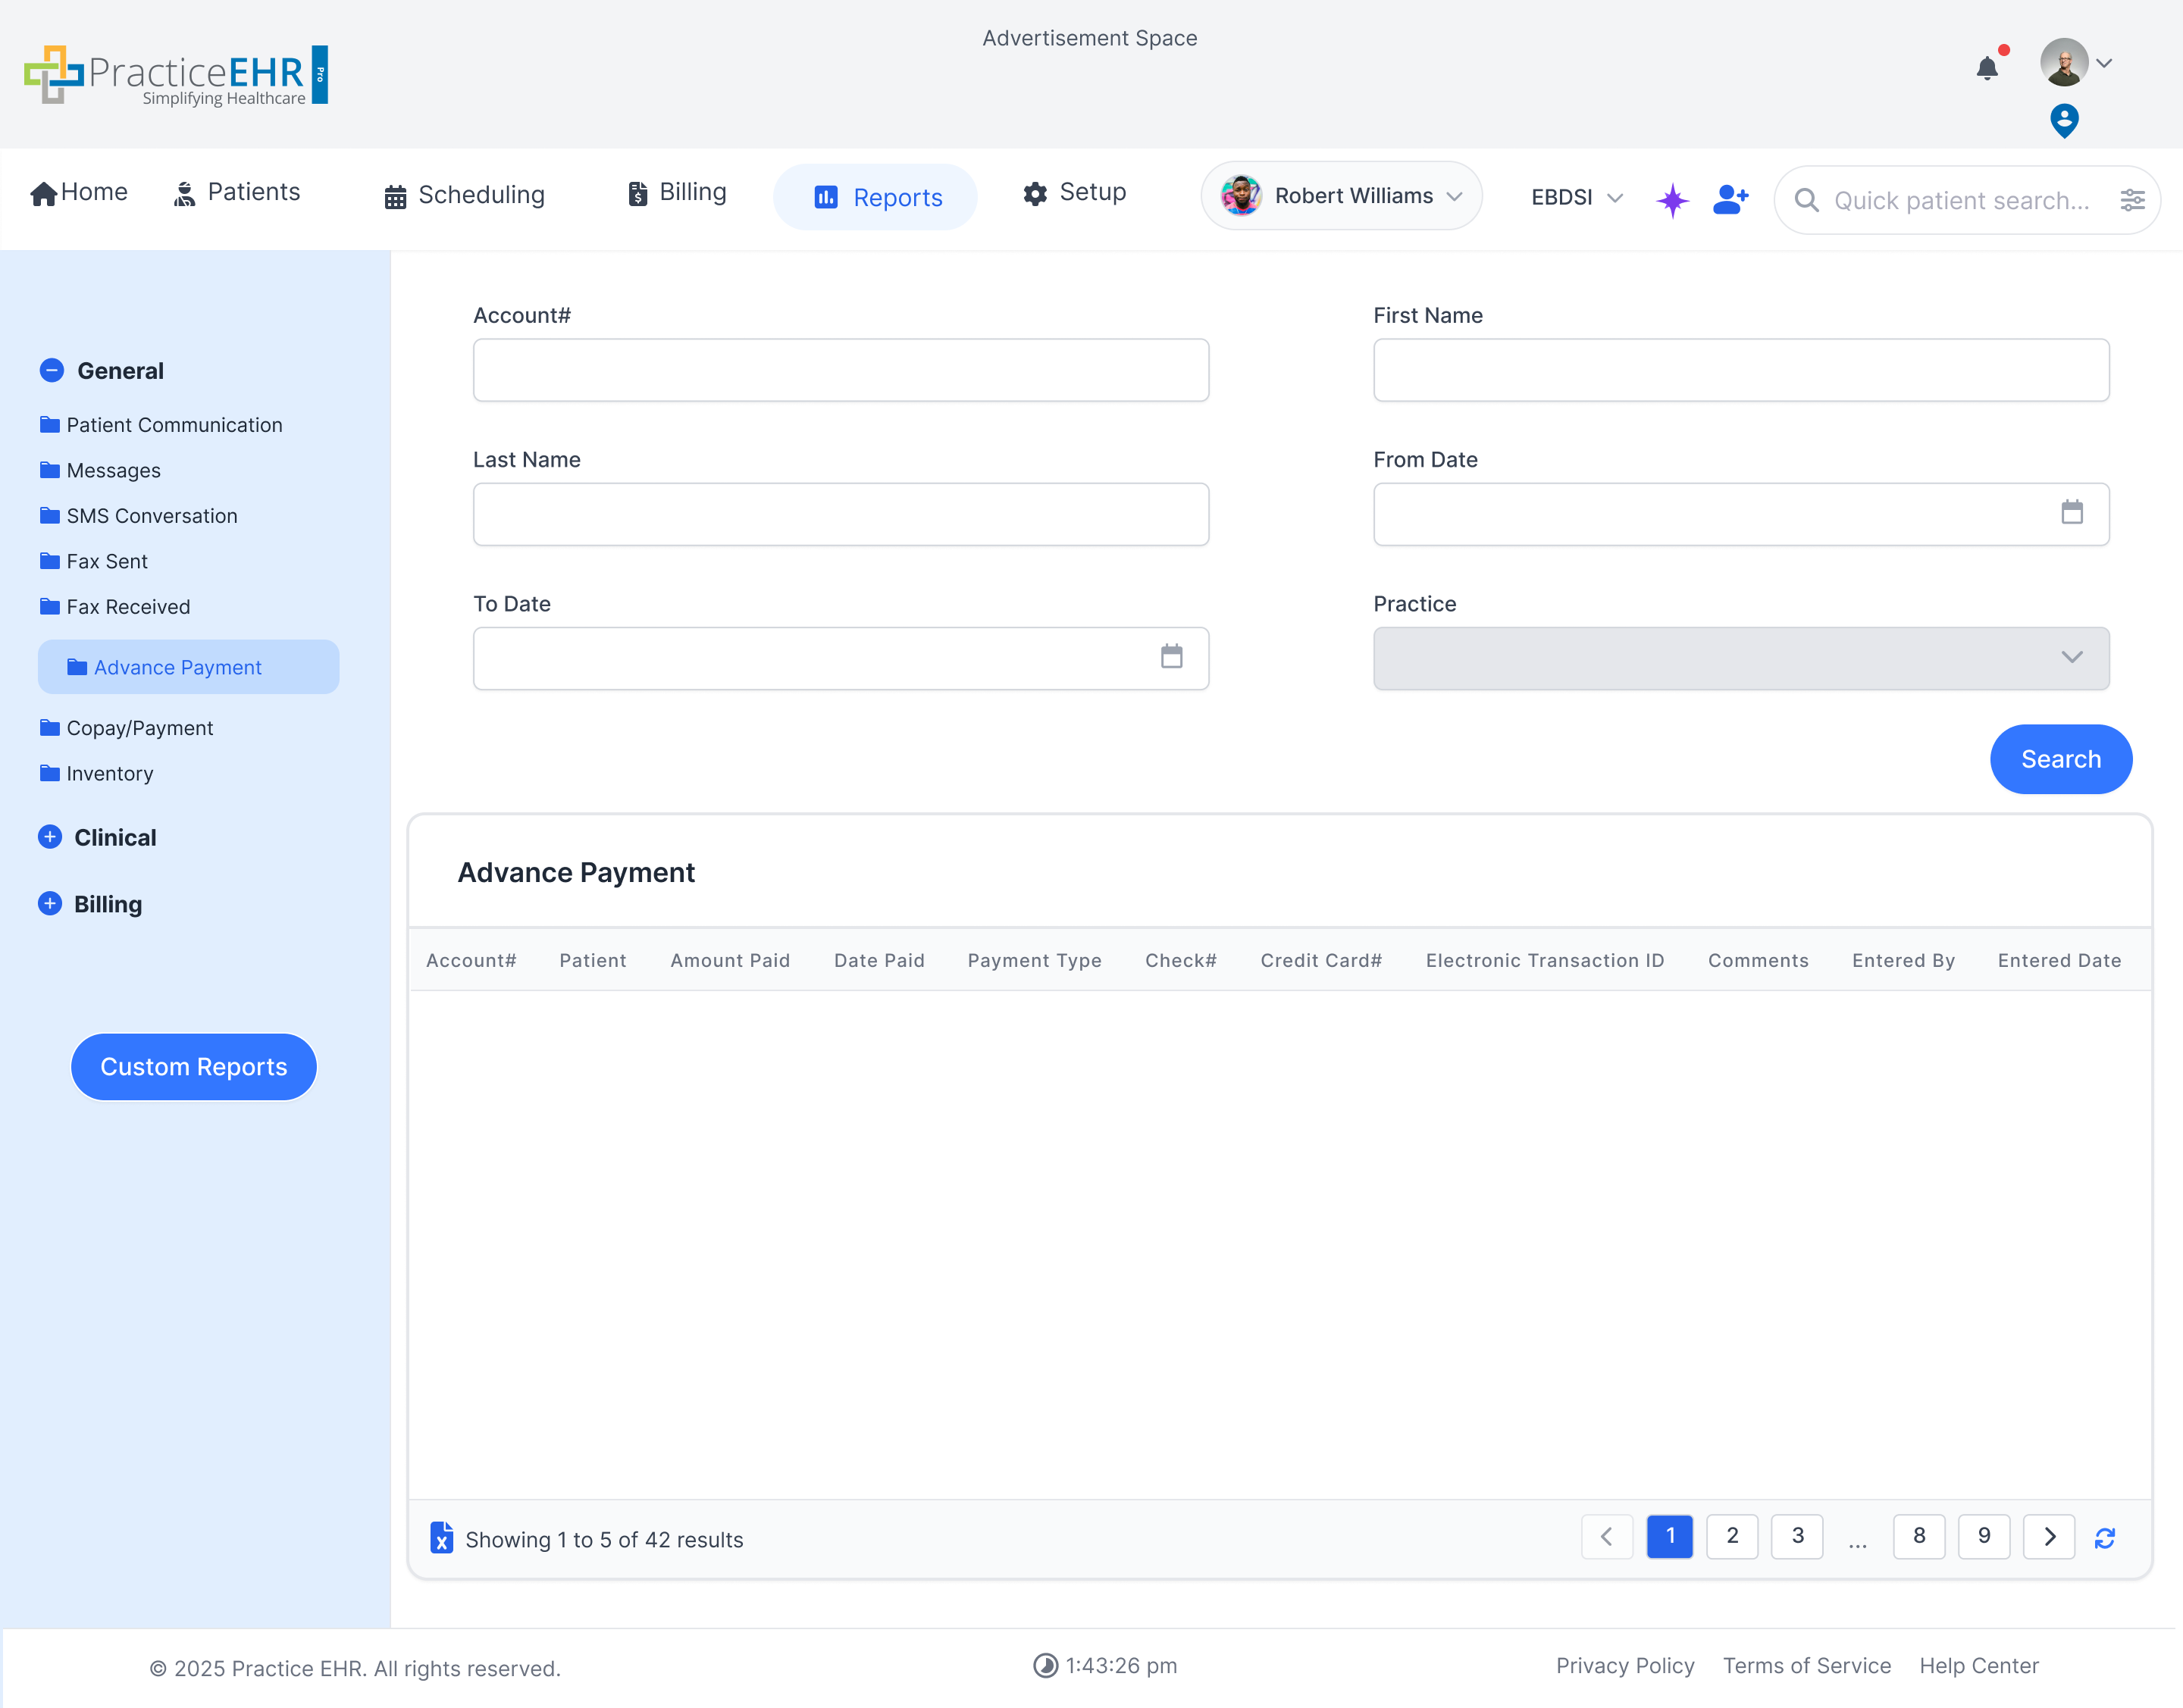Click the Account# input field
Screen dimensions: 2183x1708
coord(841,370)
